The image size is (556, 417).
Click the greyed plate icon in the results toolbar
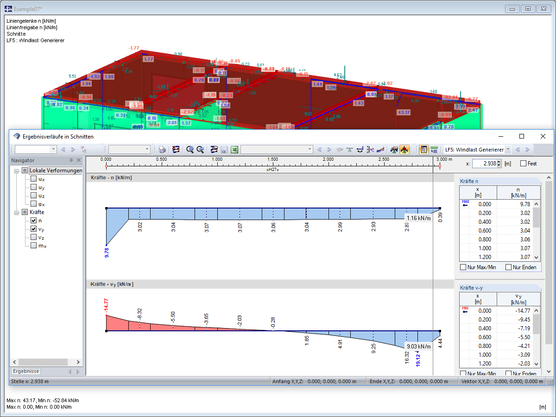[339, 150]
